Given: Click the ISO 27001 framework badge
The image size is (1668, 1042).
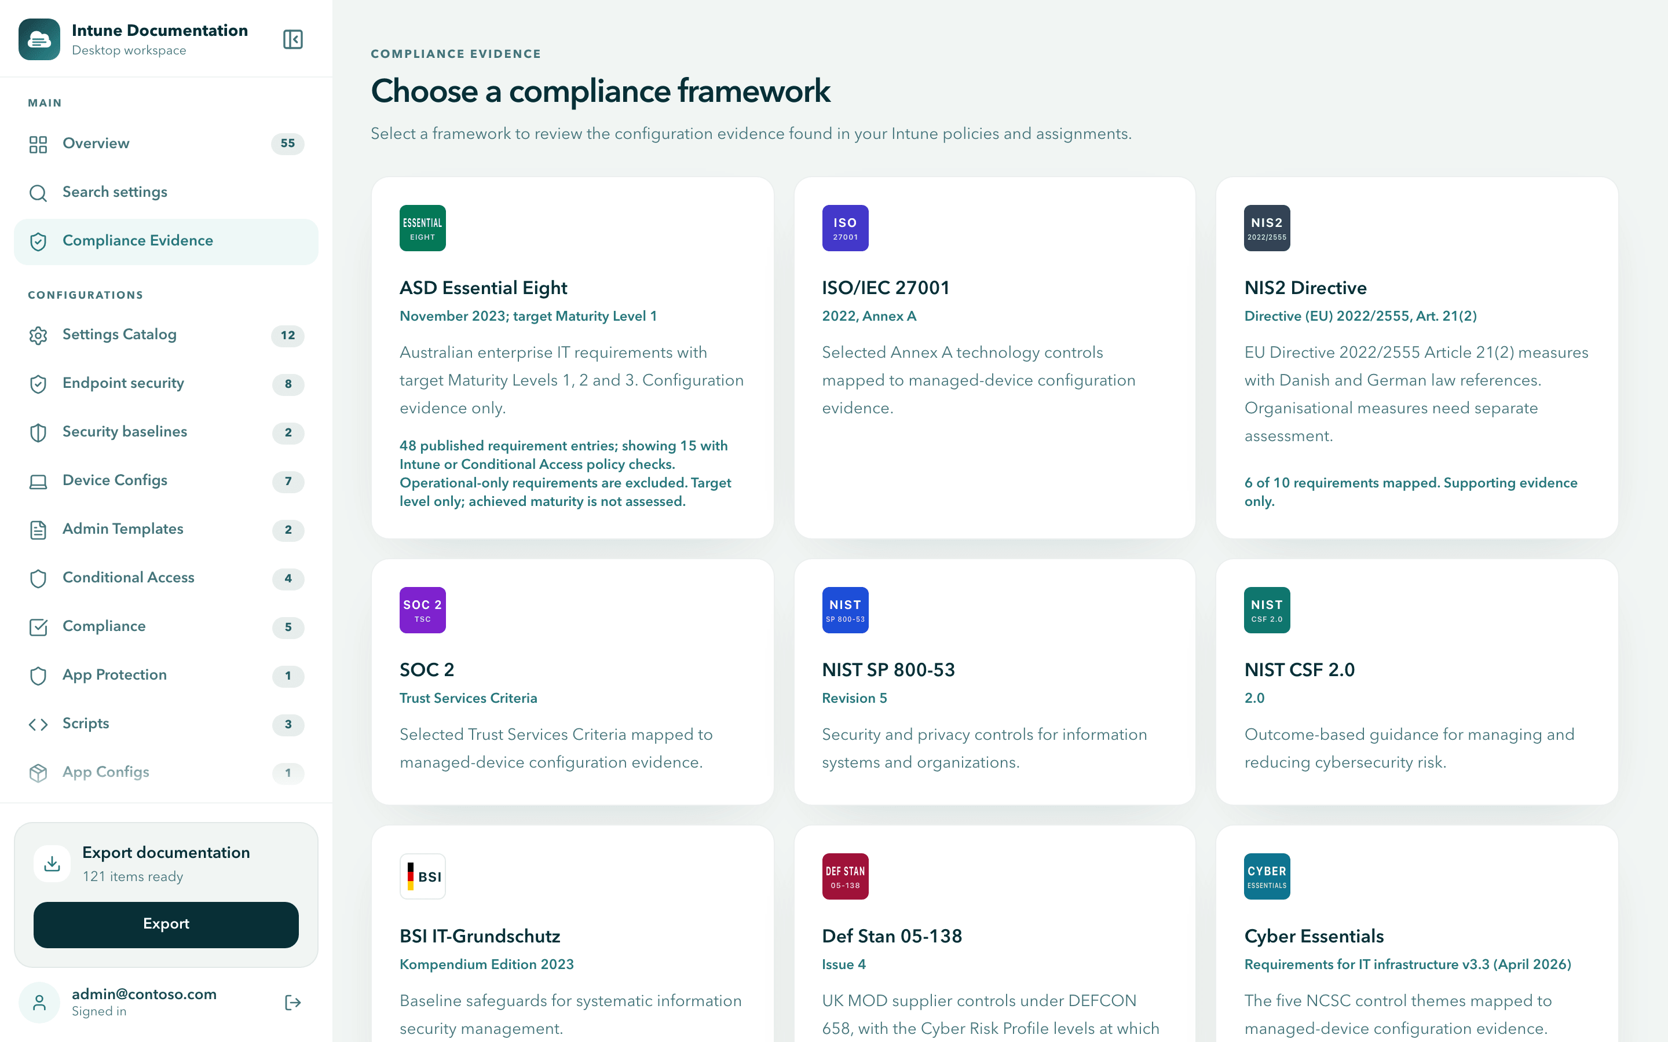Looking at the screenshot, I should pos(845,228).
